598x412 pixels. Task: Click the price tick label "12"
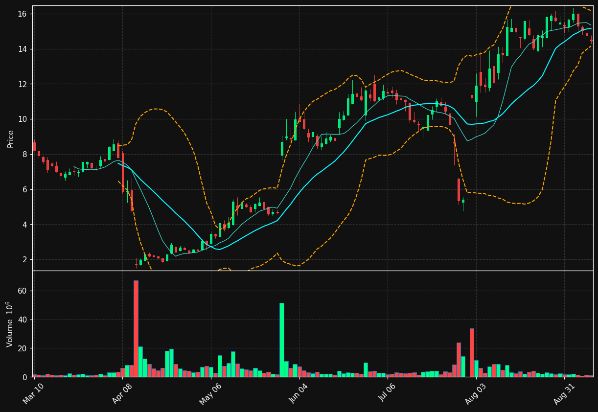click(23, 84)
